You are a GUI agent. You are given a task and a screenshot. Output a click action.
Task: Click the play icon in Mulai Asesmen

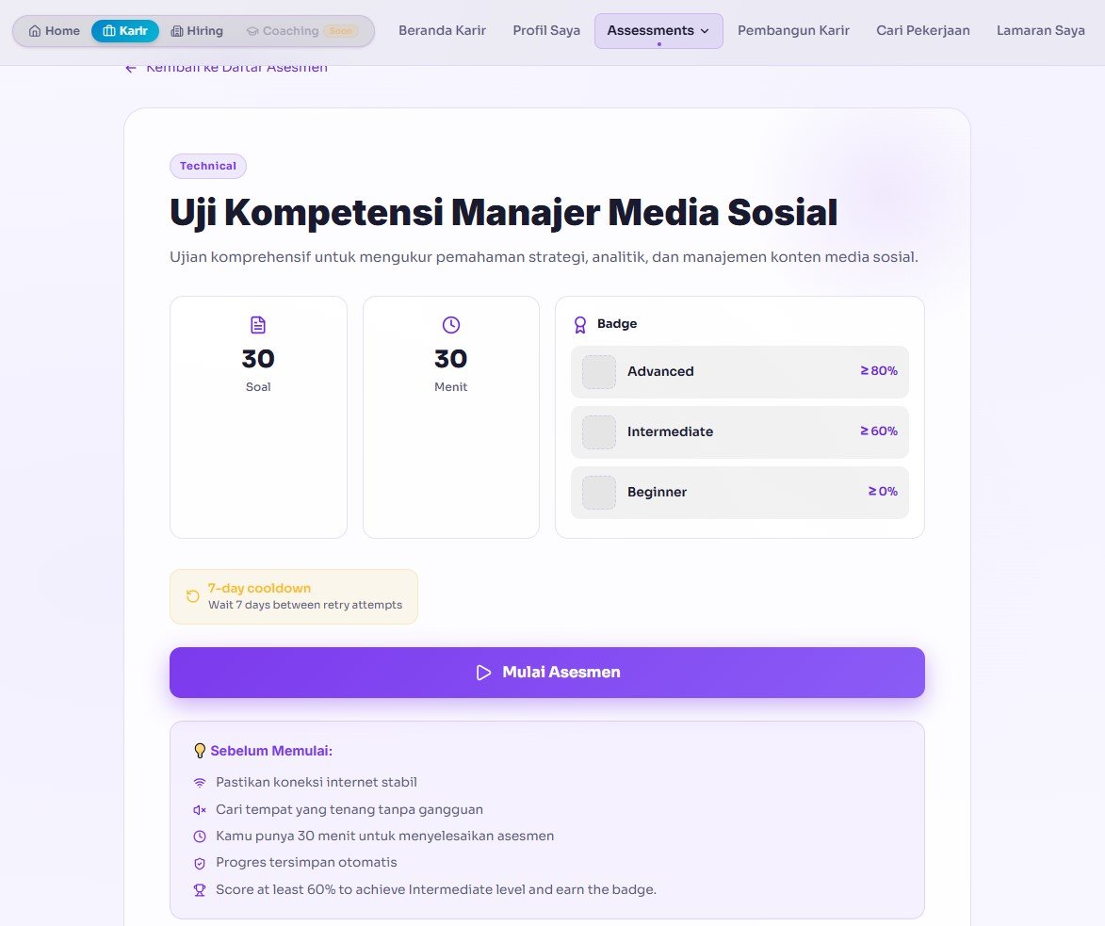pyautogui.click(x=483, y=673)
